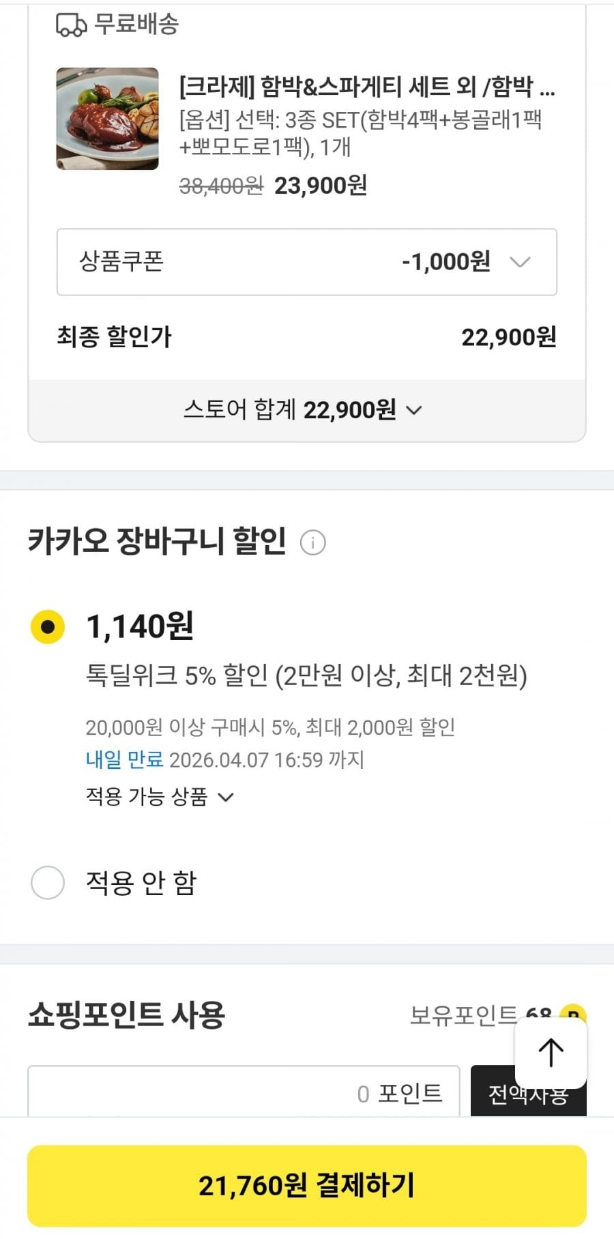Image resolution: width=614 pixels, height=1239 pixels.
Task: Open the hamburg steak product thumbnail
Action: (107, 119)
